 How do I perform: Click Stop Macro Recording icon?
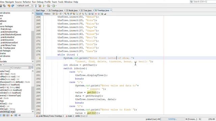[x=99, y=14]
